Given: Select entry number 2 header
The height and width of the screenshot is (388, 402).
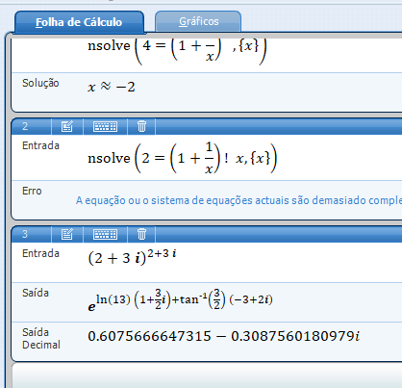Looking at the screenshot, I should coord(25,126).
